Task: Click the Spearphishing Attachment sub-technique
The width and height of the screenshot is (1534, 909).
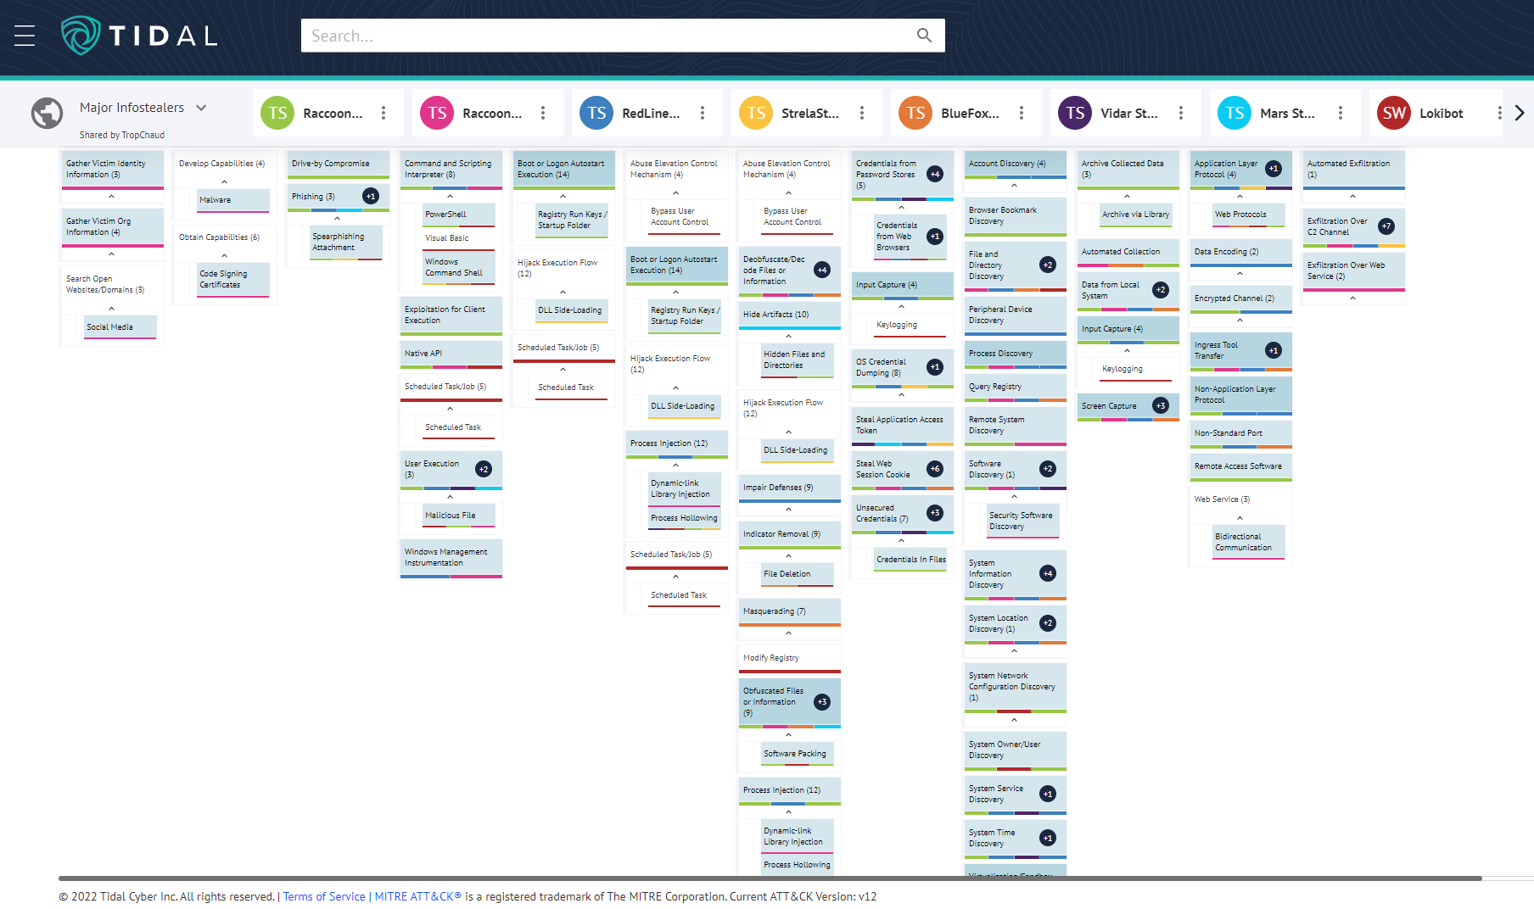Action: click(x=345, y=243)
